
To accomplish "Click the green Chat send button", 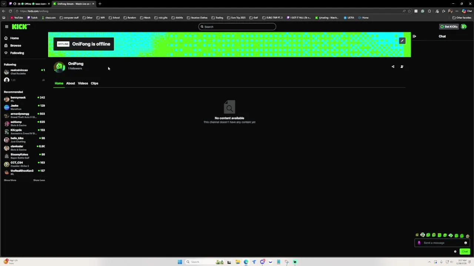I will click(465, 252).
